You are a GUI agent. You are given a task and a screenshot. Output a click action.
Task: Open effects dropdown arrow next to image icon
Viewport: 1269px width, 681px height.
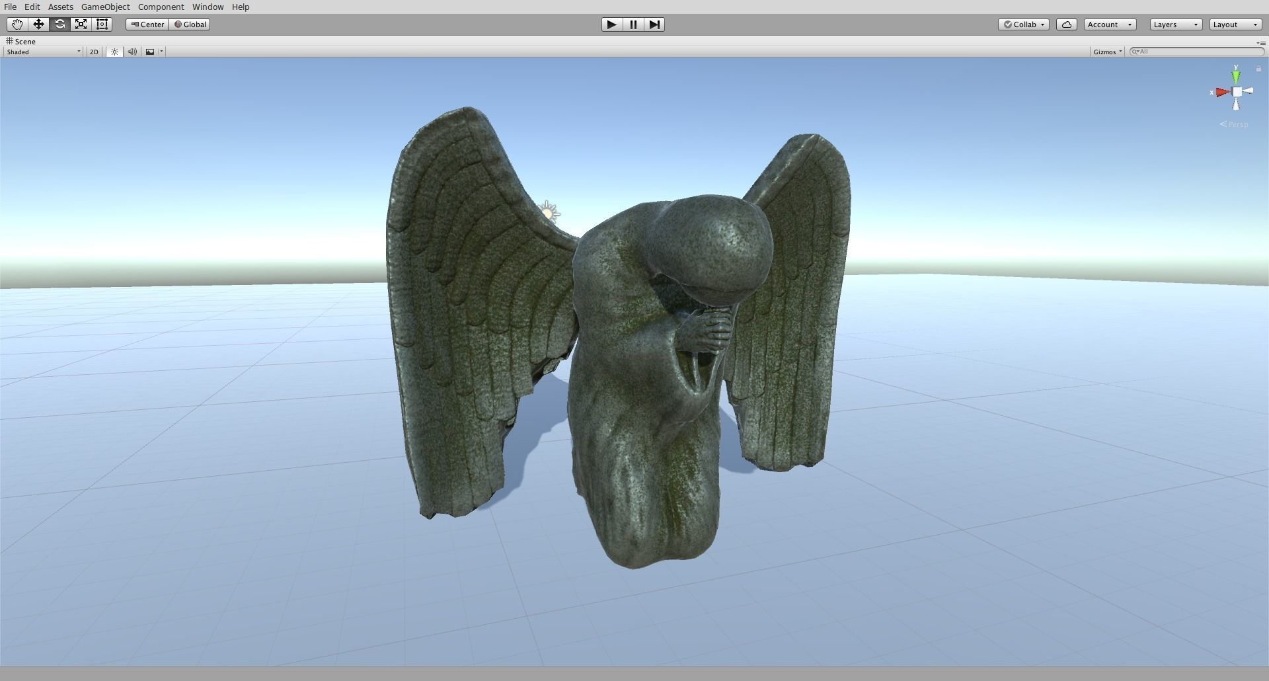[161, 52]
